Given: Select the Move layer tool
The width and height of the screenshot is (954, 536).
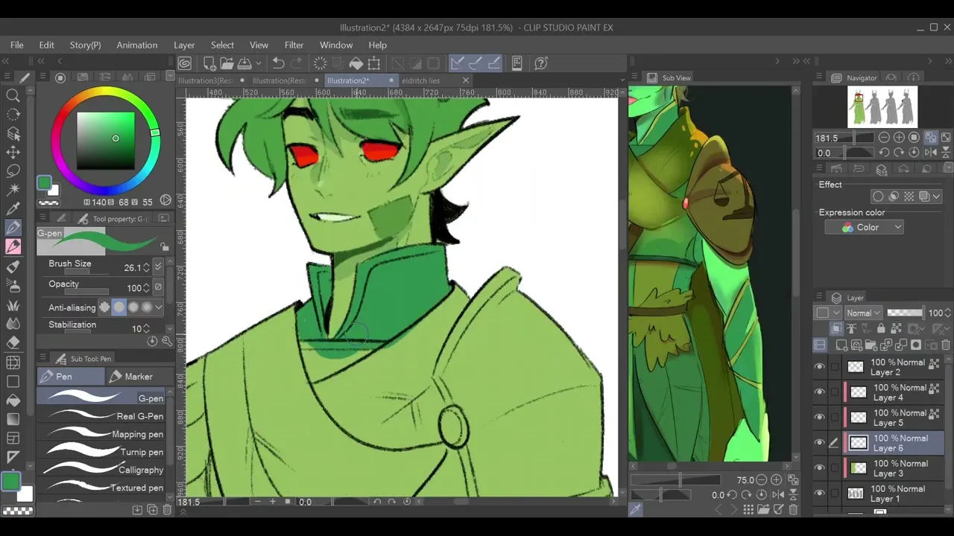Looking at the screenshot, I should click(x=13, y=152).
